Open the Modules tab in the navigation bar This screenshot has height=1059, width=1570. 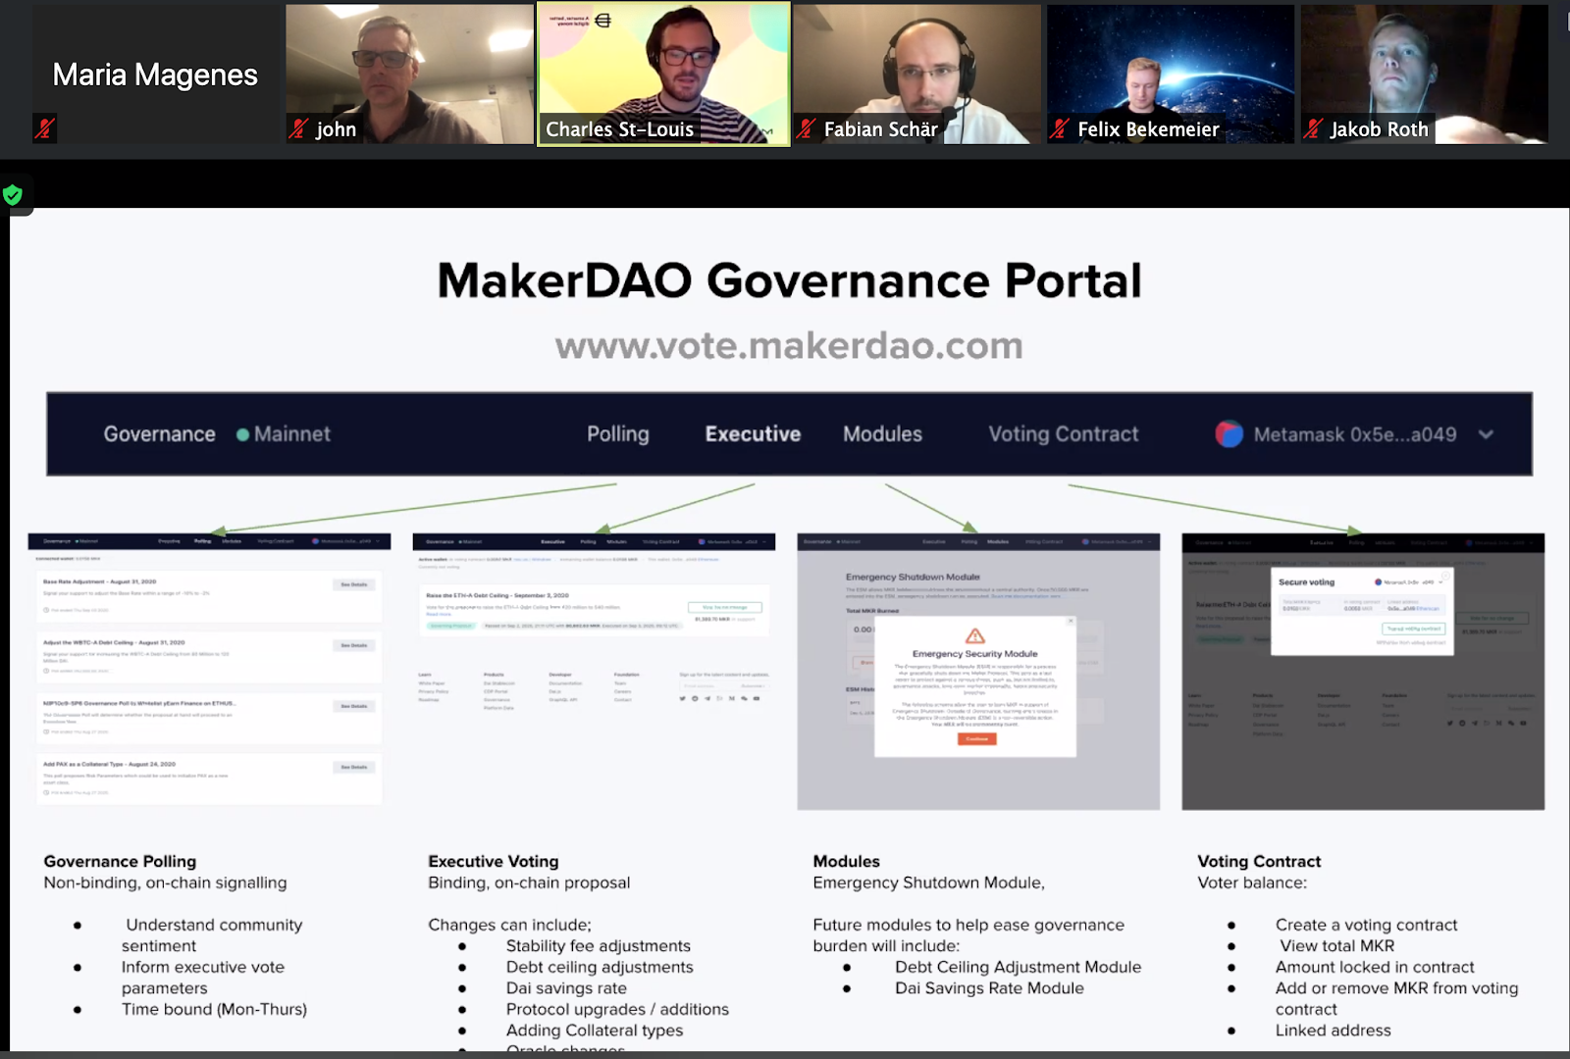click(882, 434)
